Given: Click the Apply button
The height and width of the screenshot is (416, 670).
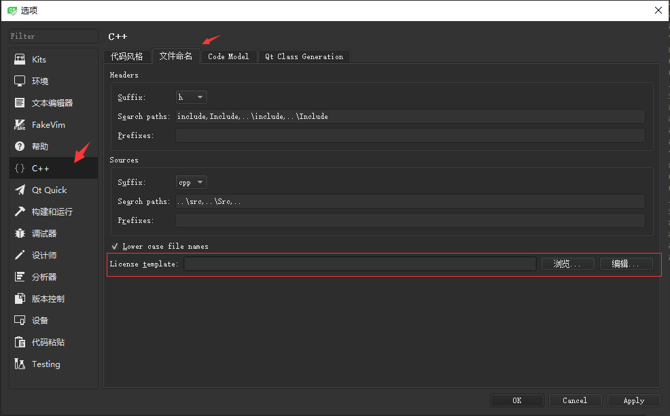Looking at the screenshot, I should 634,400.
